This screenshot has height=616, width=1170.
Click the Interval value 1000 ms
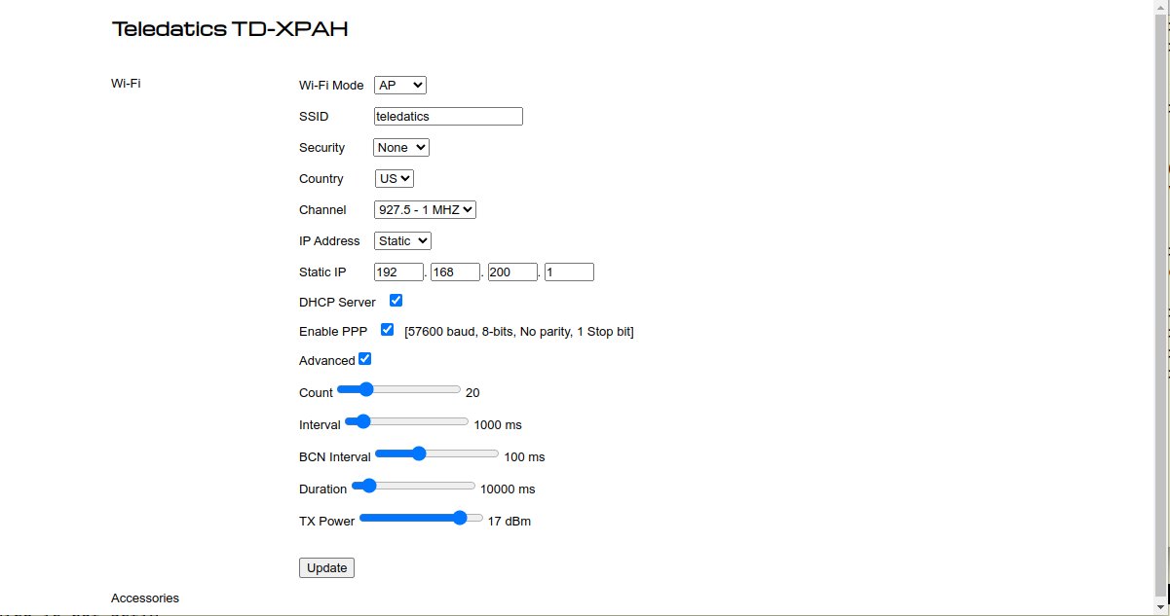pyautogui.click(x=498, y=425)
